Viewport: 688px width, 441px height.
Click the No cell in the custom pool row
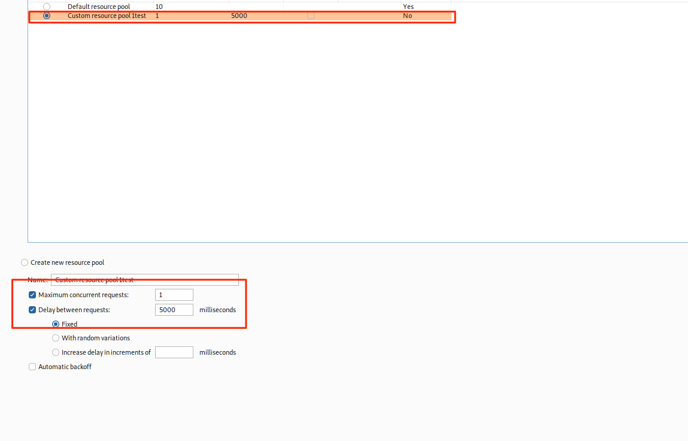[408, 16]
